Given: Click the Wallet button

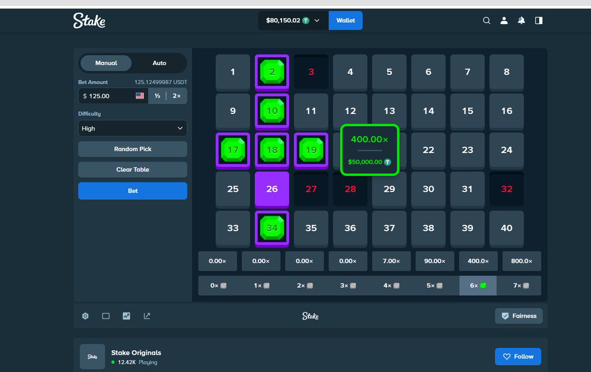Looking at the screenshot, I should point(346,21).
